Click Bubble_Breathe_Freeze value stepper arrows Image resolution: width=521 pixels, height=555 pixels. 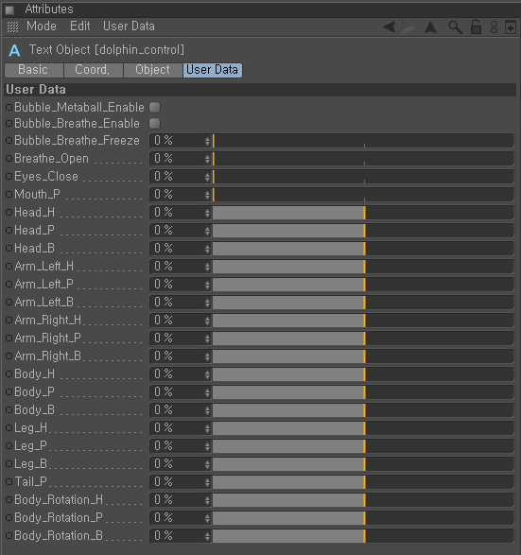pyautogui.click(x=207, y=141)
